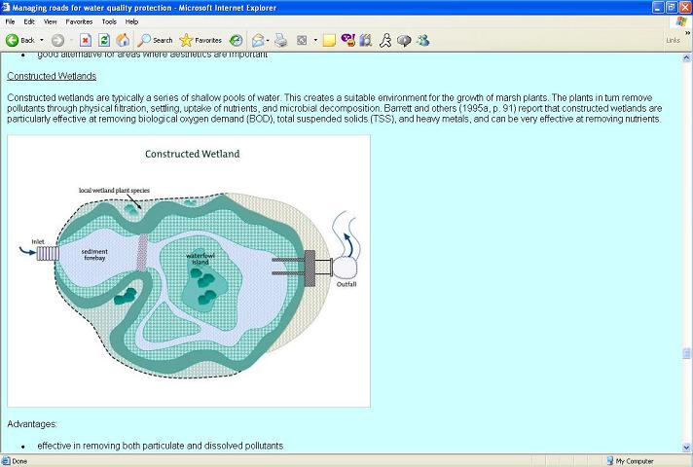Open the View menu
The height and width of the screenshot is (467, 693).
(50, 21)
